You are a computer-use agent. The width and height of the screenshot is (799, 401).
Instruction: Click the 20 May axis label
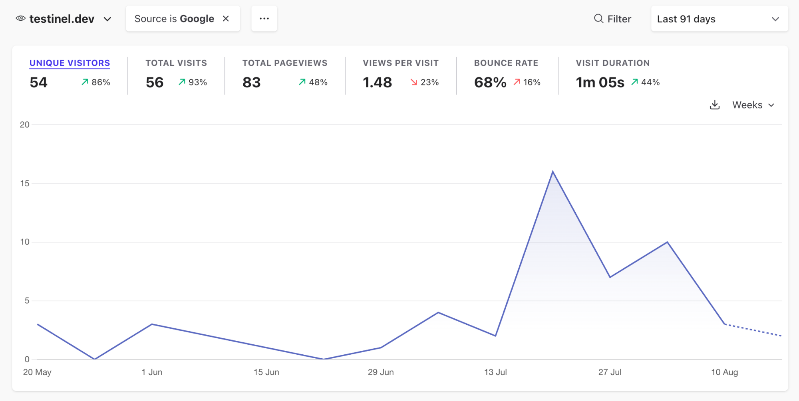tap(37, 372)
